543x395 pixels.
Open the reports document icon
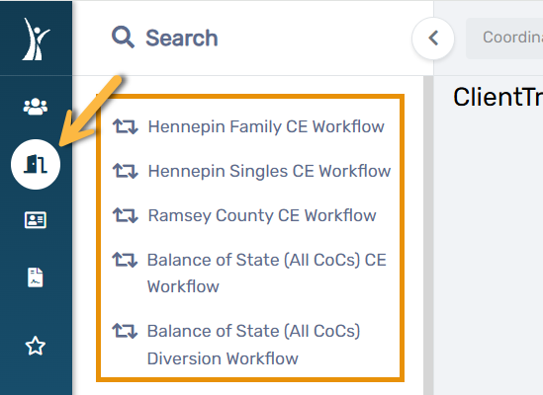point(36,277)
